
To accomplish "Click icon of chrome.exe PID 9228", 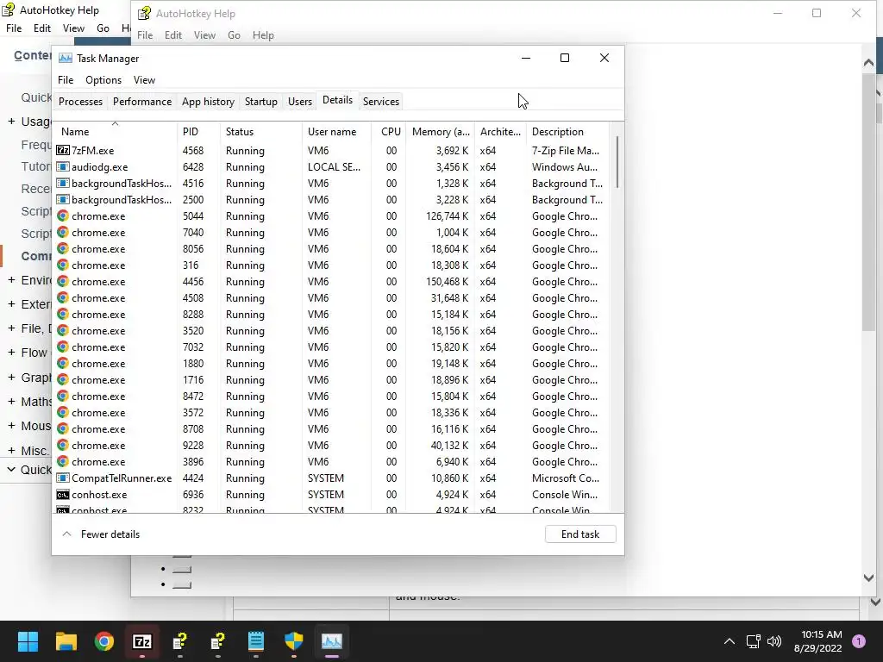I will 62,445.
